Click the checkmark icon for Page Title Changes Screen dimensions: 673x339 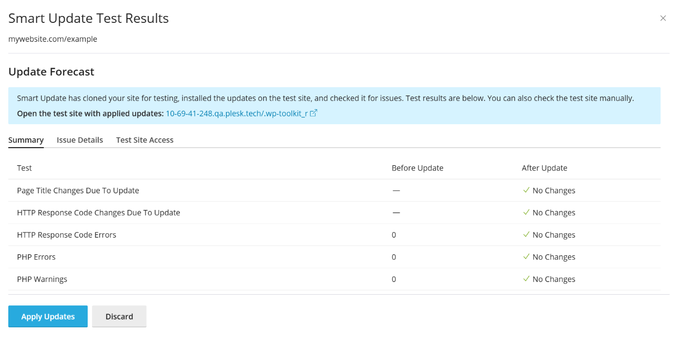point(526,190)
